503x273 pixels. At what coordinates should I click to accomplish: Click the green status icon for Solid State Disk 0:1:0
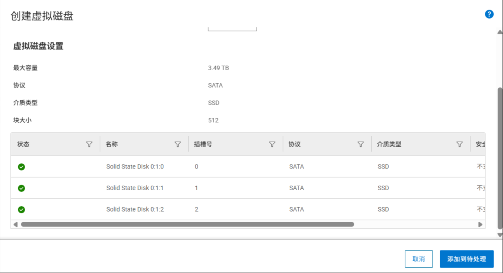21,167
